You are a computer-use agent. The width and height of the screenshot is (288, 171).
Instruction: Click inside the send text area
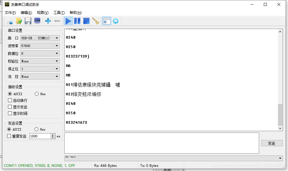coord(162,143)
